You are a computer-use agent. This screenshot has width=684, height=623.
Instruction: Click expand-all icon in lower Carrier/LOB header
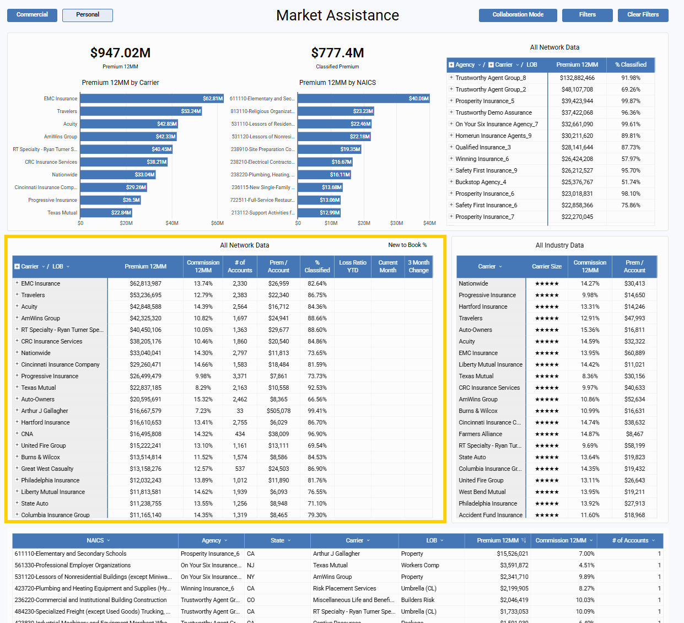coord(17,267)
